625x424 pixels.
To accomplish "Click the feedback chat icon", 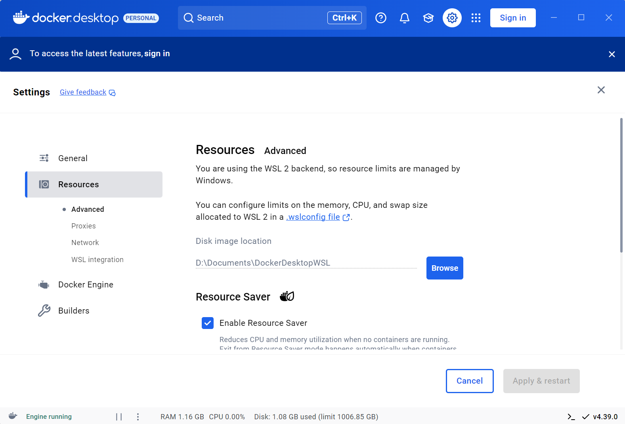I will (112, 93).
